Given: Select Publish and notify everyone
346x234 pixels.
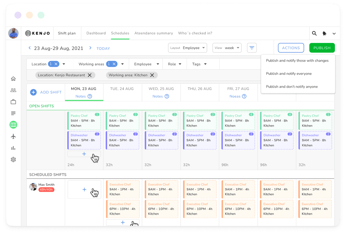Looking at the screenshot, I should coord(289,74).
